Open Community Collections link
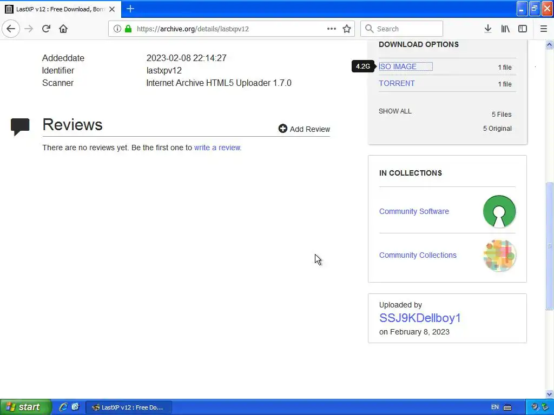554x415 pixels. tap(418, 255)
